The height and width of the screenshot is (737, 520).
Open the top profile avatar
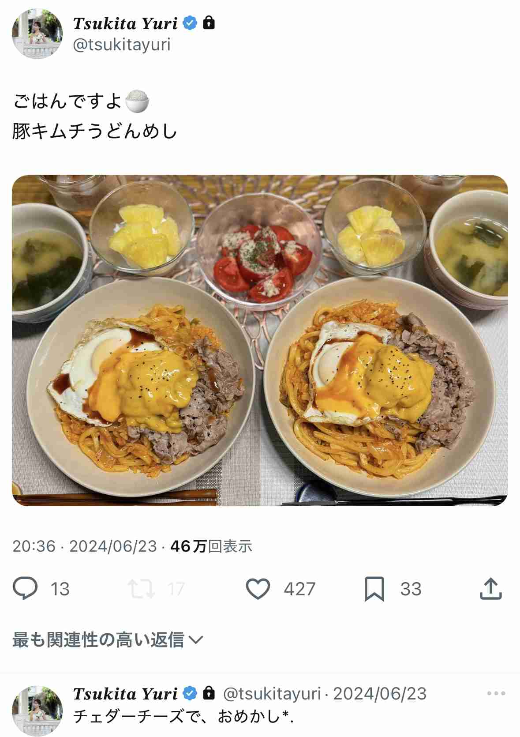[x=37, y=34]
